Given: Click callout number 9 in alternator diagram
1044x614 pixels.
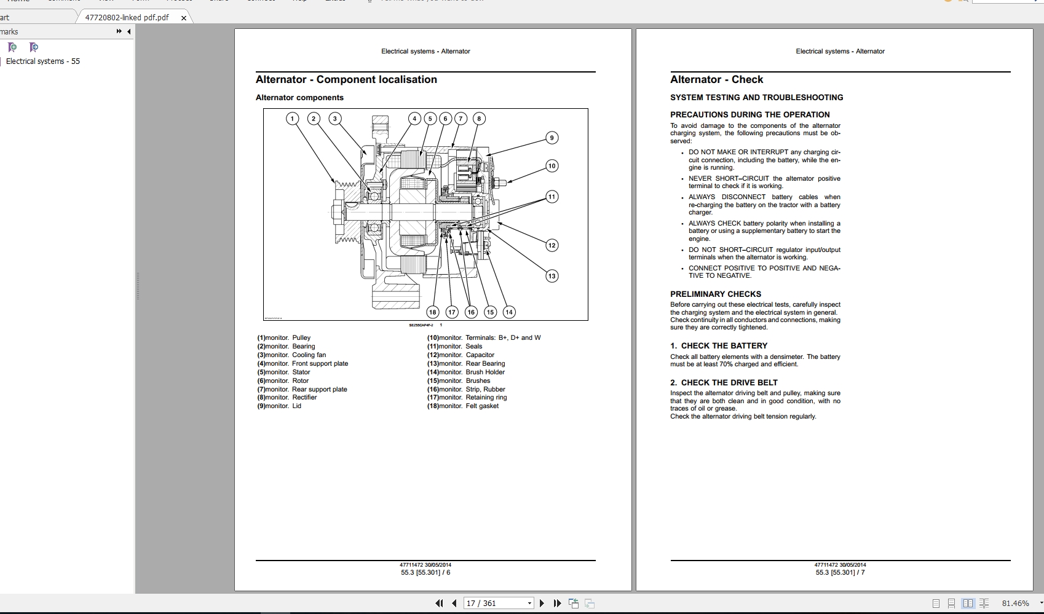Looking at the screenshot, I should coord(552,138).
